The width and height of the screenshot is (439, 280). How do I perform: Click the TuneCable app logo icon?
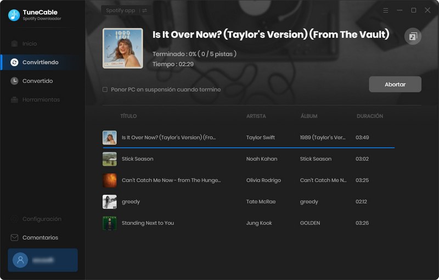[14, 15]
